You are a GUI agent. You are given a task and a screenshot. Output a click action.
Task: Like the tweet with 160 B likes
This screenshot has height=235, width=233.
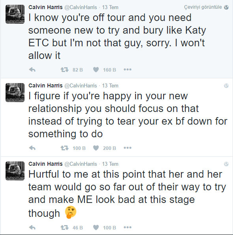pyautogui.click(x=96, y=70)
